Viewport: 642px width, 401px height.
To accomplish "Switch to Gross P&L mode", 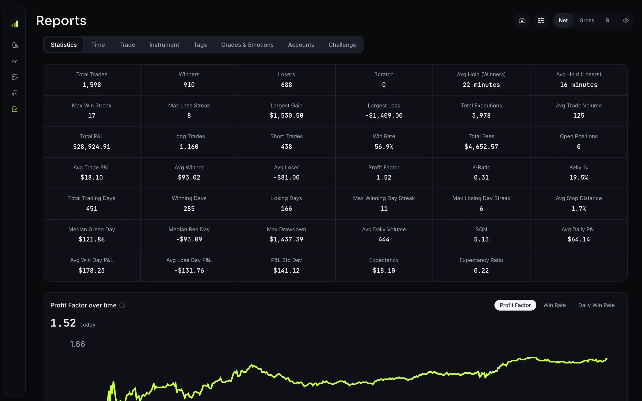I will (587, 21).
